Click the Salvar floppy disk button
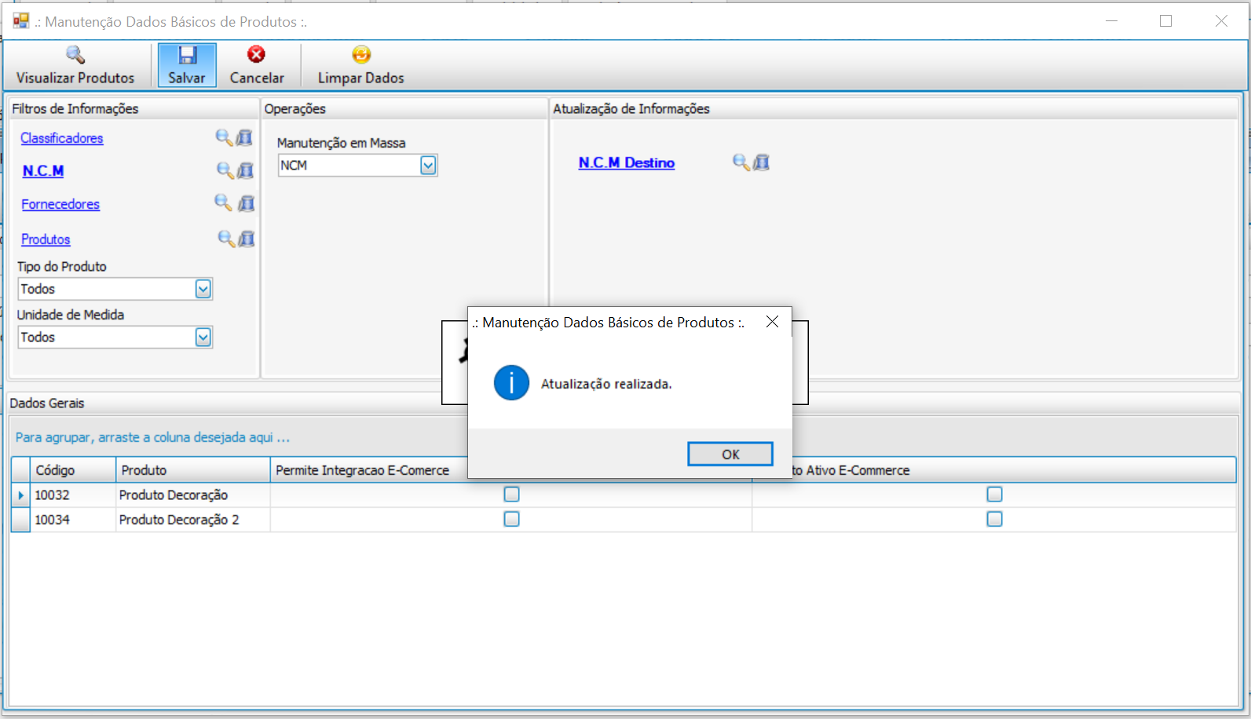This screenshot has height=719, width=1251. [x=187, y=65]
